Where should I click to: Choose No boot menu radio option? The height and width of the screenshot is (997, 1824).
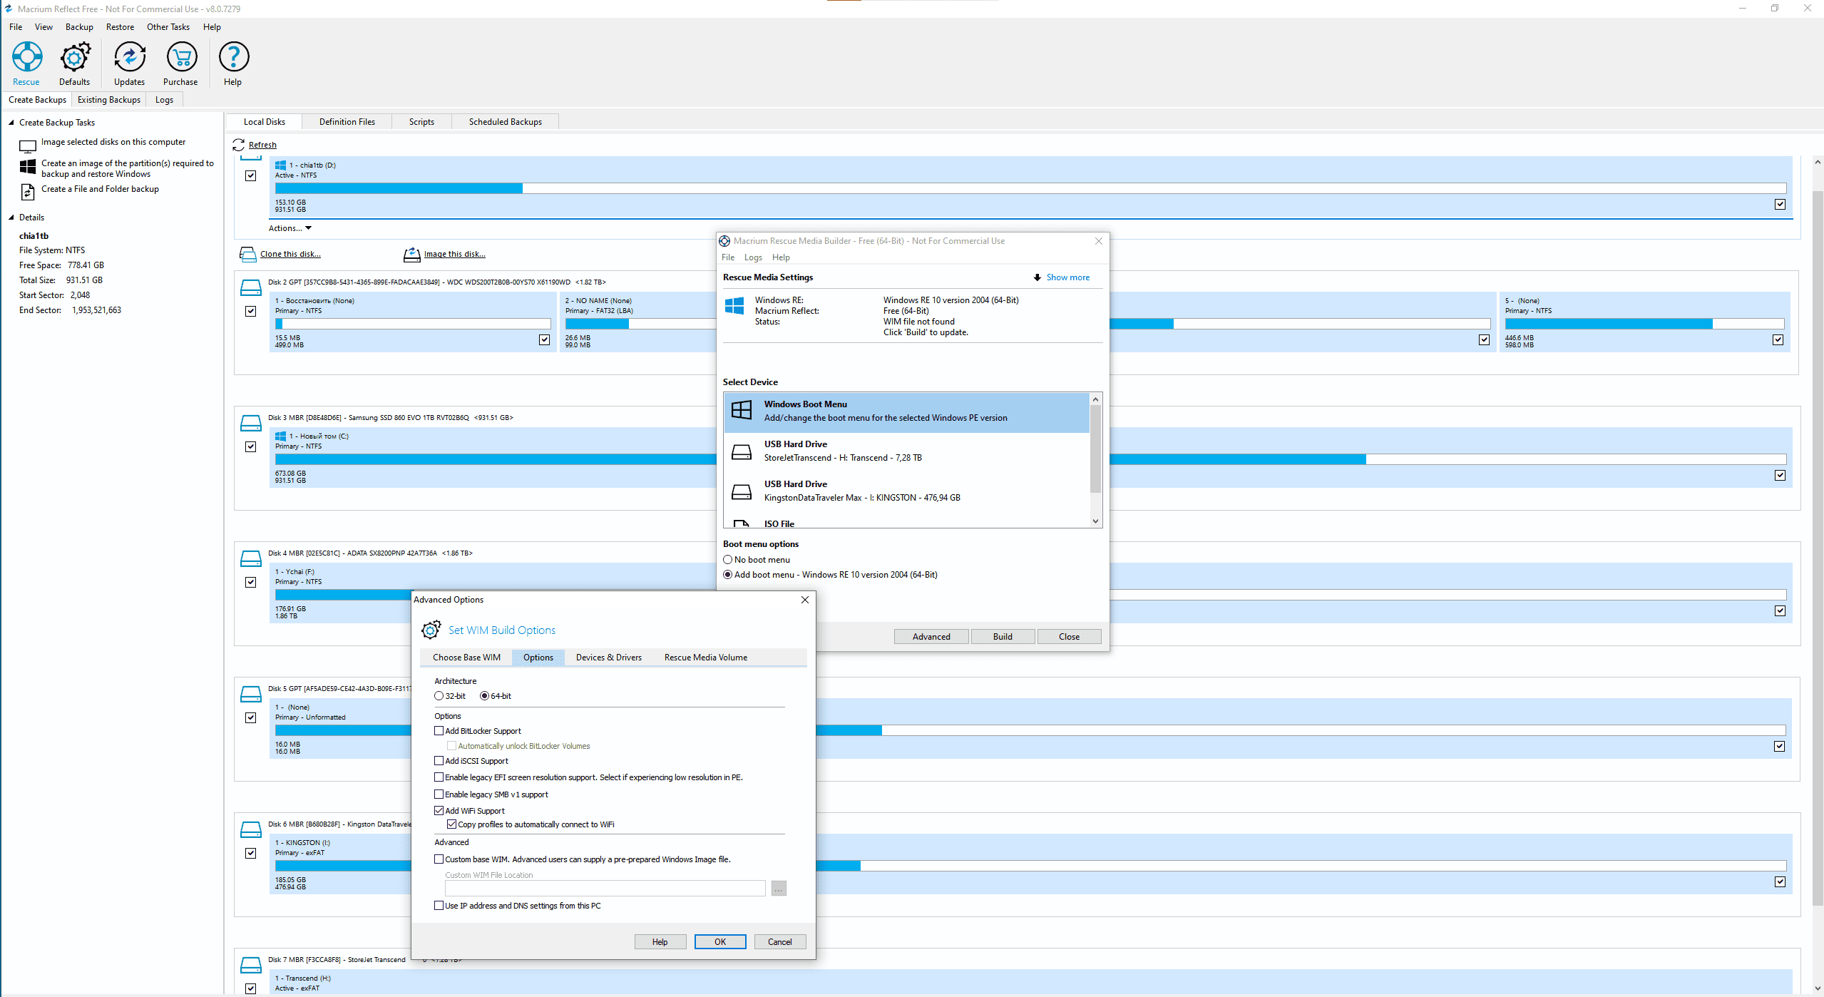pyautogui.click(x=728, y=560)
